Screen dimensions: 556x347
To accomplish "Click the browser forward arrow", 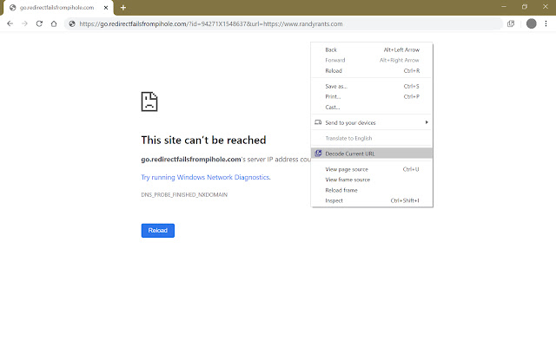I will [24, 23].
